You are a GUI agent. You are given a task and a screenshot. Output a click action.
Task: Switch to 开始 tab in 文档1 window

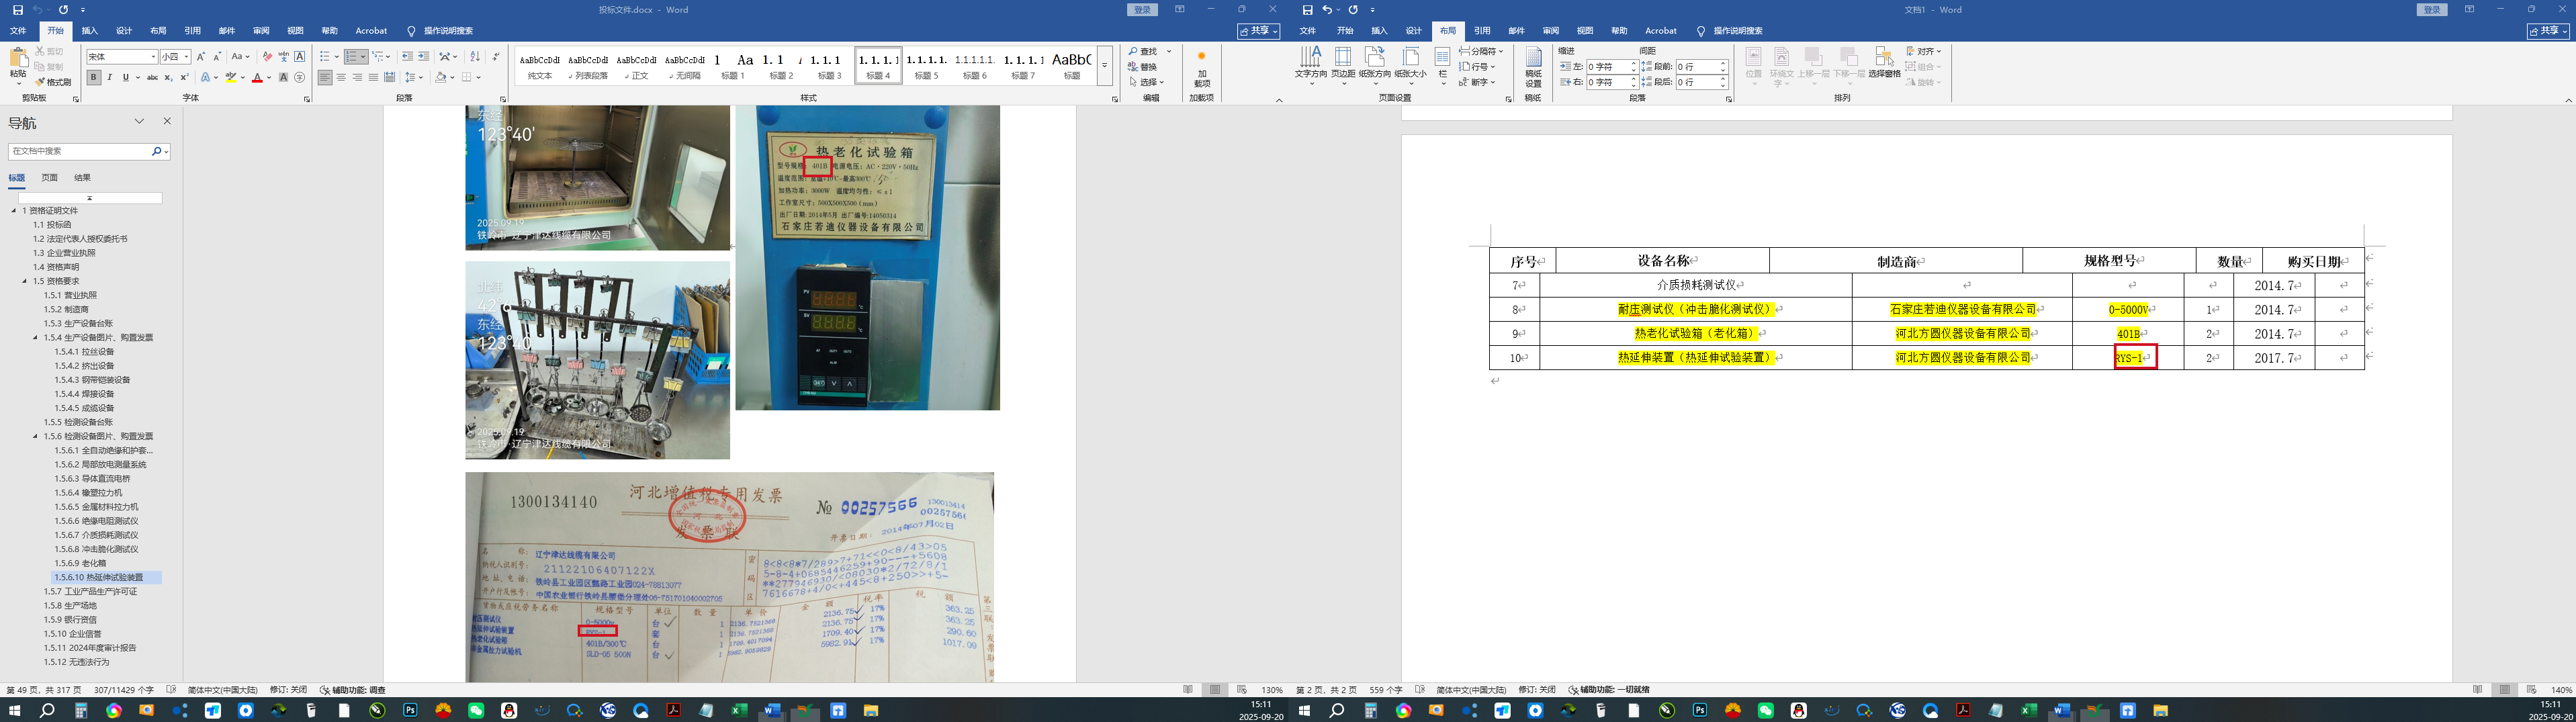[x=1345, y=31]
